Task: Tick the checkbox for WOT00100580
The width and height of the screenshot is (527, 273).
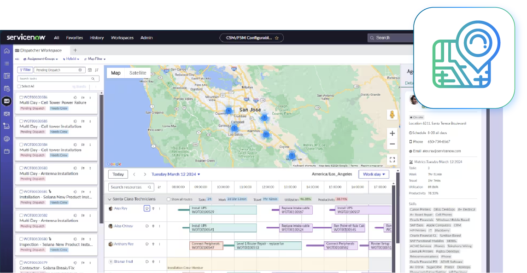Action: click(21, 239)
